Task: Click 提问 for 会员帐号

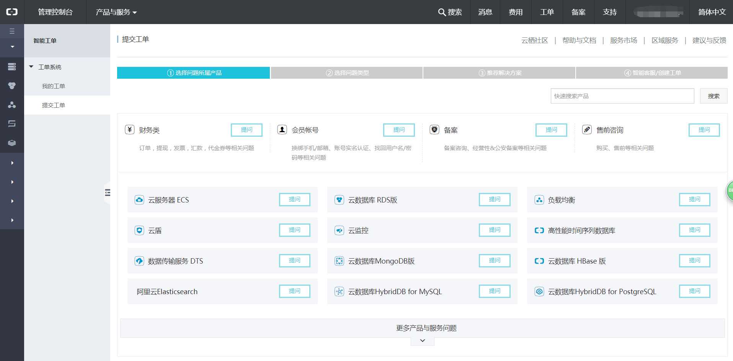Action: tap(399, 130)
